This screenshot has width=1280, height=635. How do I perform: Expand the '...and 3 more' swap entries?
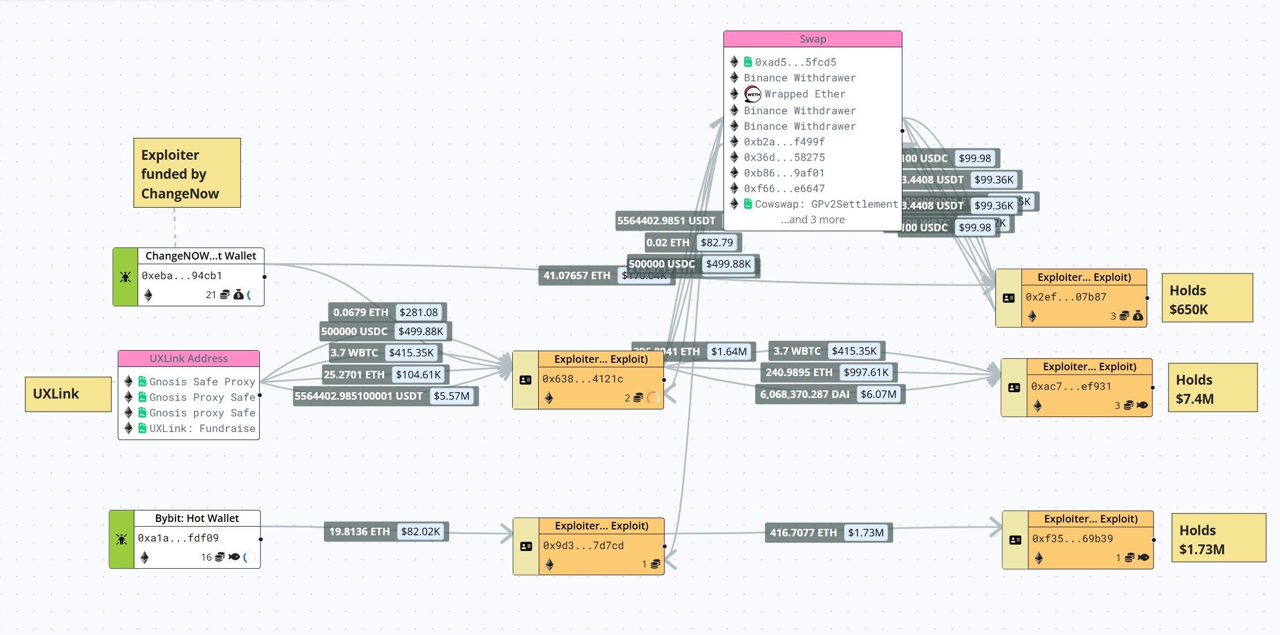(812, 220)
